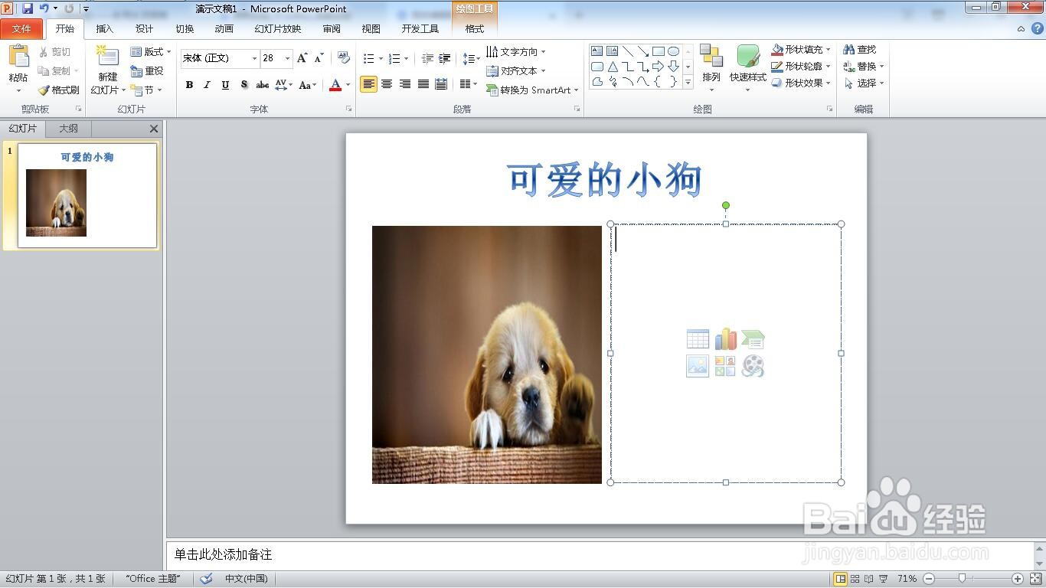Viewport: 1046px width, 588px height.
Task: Select the Rectangle shape in the shape gallery
Action: tap(658, 51)
